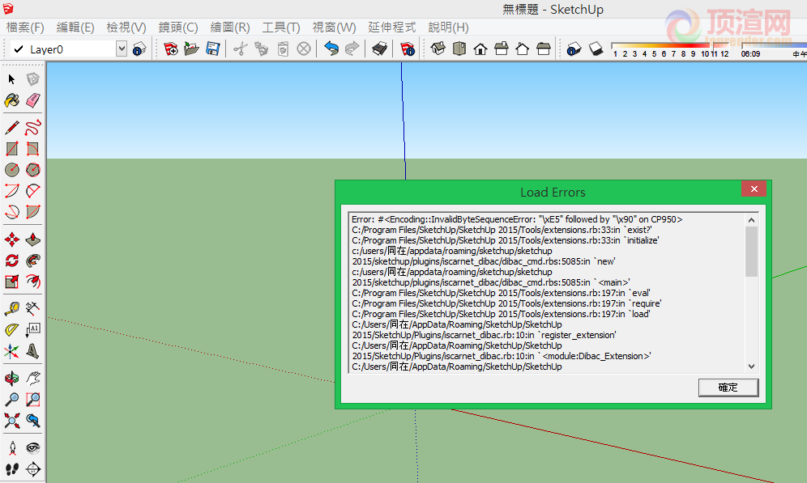Select the Look Around eye tool
The width and height of the screenshot is (807, 483).
(x=33, y=448)
